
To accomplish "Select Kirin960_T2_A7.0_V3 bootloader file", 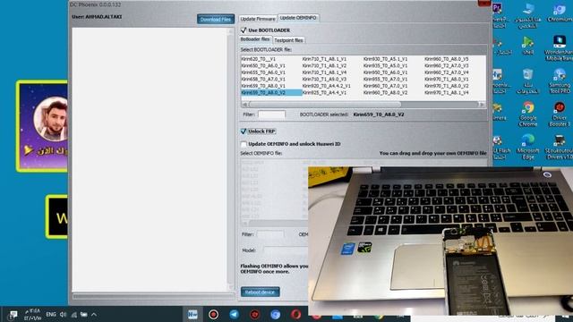I will pos(447,65).
